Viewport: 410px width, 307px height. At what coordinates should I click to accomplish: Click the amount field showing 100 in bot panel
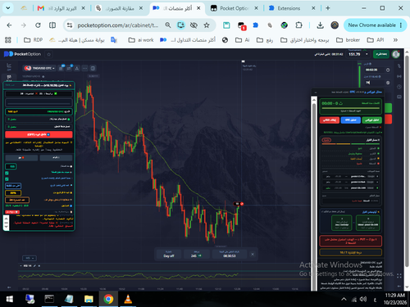pos(11,166)
